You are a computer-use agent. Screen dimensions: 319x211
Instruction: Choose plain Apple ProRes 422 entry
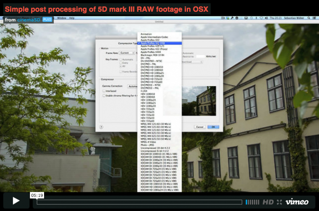click(x=159, y=40)
